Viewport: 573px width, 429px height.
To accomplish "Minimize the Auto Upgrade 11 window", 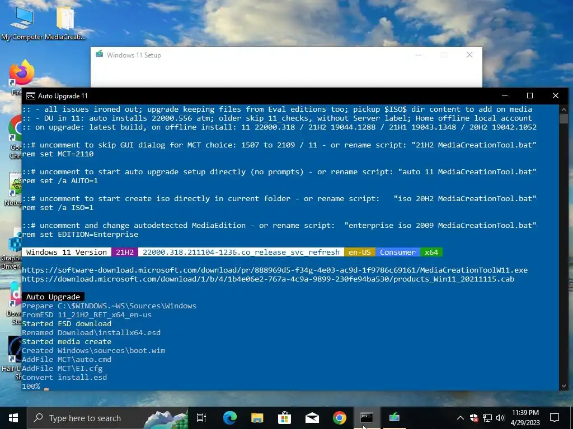I will (505, 96).
